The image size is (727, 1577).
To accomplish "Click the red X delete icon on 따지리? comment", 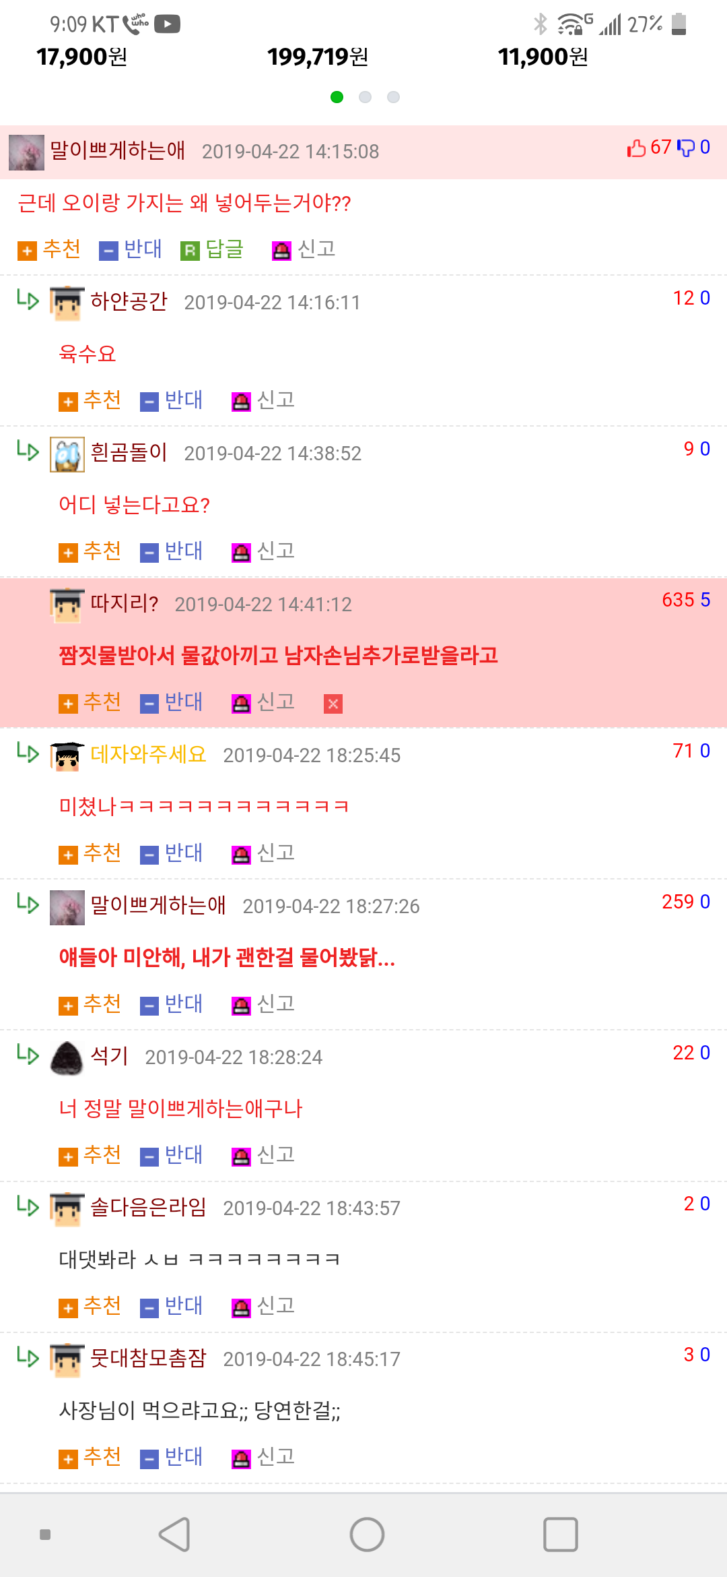I will point(333,704).
